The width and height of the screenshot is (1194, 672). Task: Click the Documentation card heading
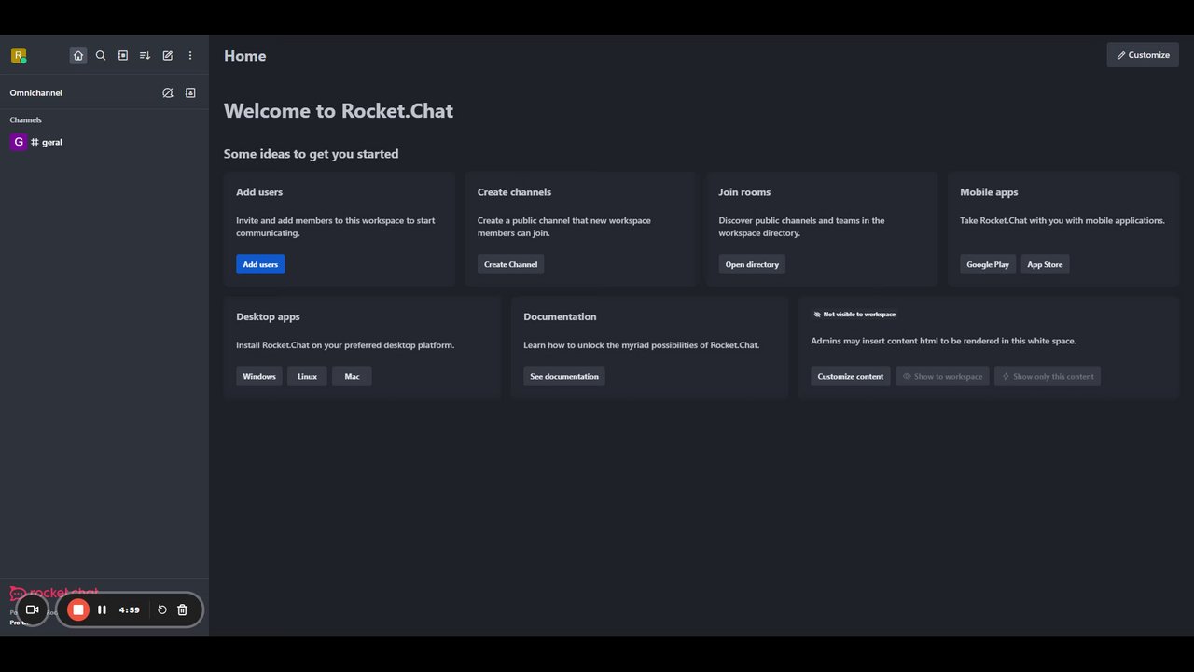point(560,317)
